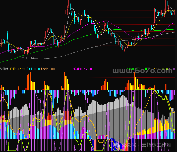Open the www.6070.com watermark link
This screenshot has height=152, width=177.
pos(142,71)
